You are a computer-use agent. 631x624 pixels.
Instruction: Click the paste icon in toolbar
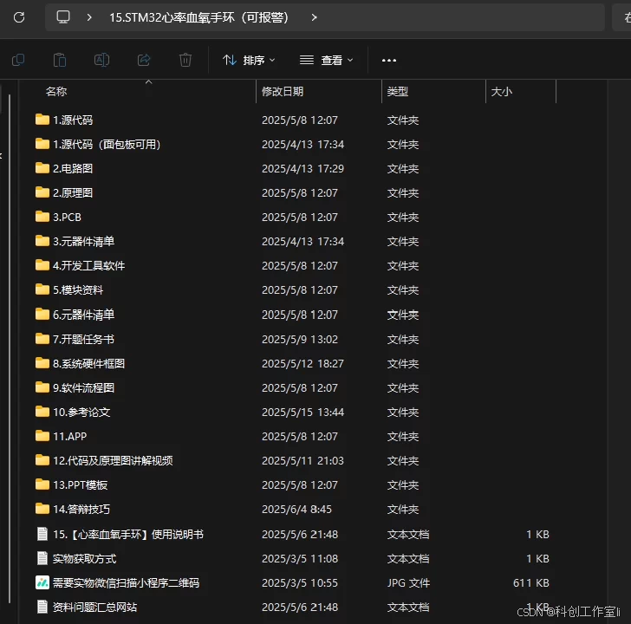point(60,60)
